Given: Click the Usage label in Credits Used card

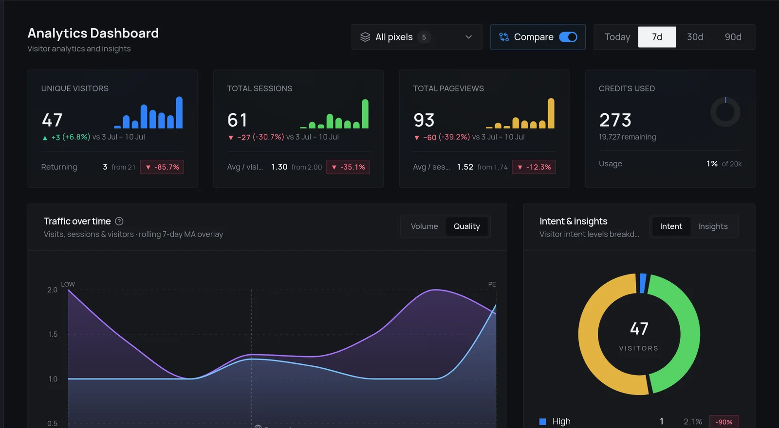Looking at the screenshot, I should pyautogui.click(x=611, y=164).
